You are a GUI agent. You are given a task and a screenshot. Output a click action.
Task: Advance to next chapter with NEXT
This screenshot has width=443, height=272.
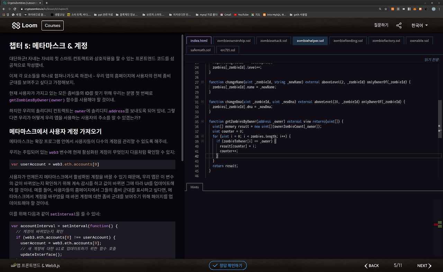point(424,266)
